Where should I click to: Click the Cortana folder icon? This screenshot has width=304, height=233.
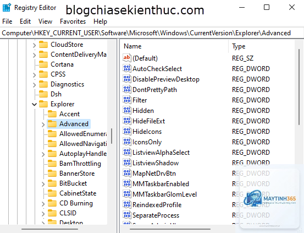pyautogui.click(x=43, y=64)
